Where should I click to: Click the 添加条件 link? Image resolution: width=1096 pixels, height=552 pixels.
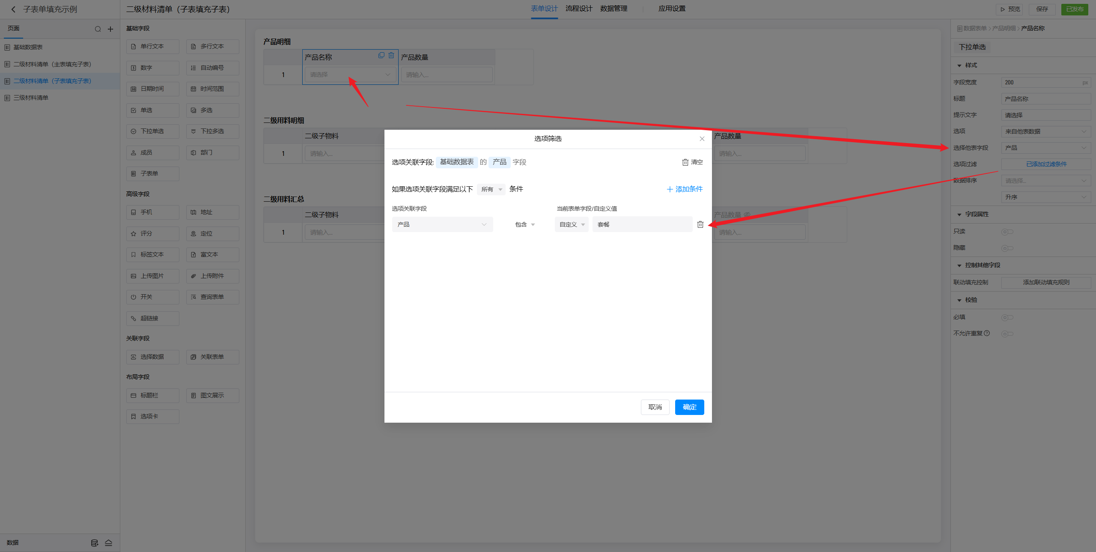click(x=684, y=189)
